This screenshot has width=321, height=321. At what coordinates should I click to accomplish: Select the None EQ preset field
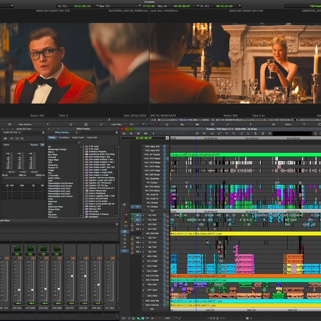7,145
